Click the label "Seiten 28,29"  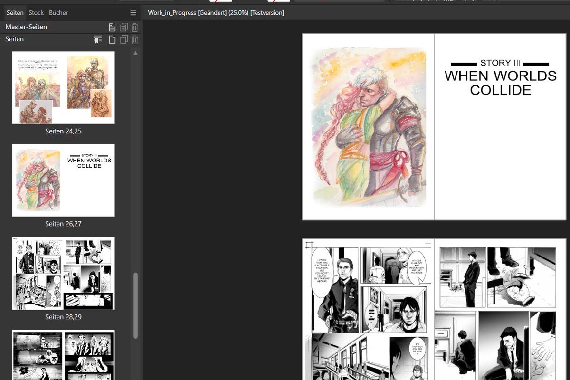tap(63, 317)
